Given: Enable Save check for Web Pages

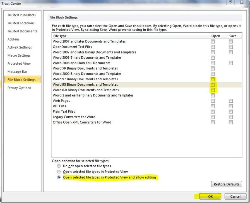Looking at the screenshot, I should 230,101.
